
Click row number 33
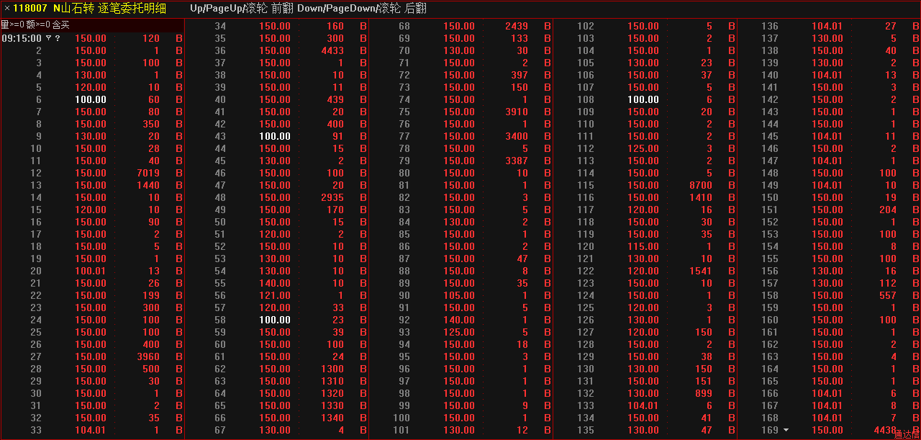pyautogui.click(x=36, y=430)
